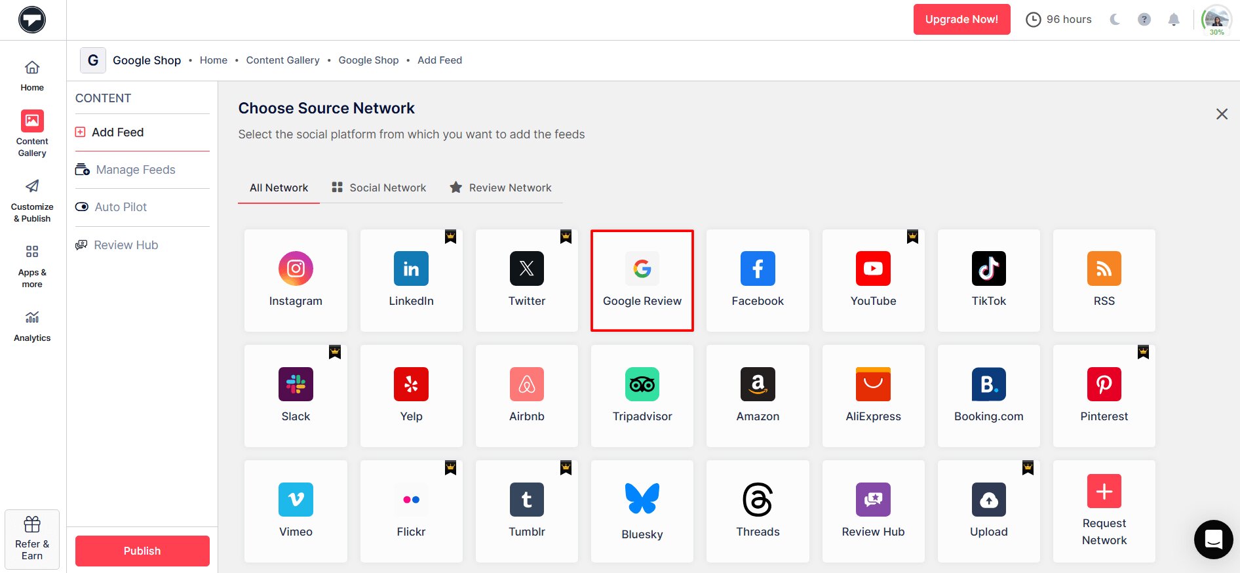
Task: Choose LinkedIn as source network
Action: coord(411,280)
